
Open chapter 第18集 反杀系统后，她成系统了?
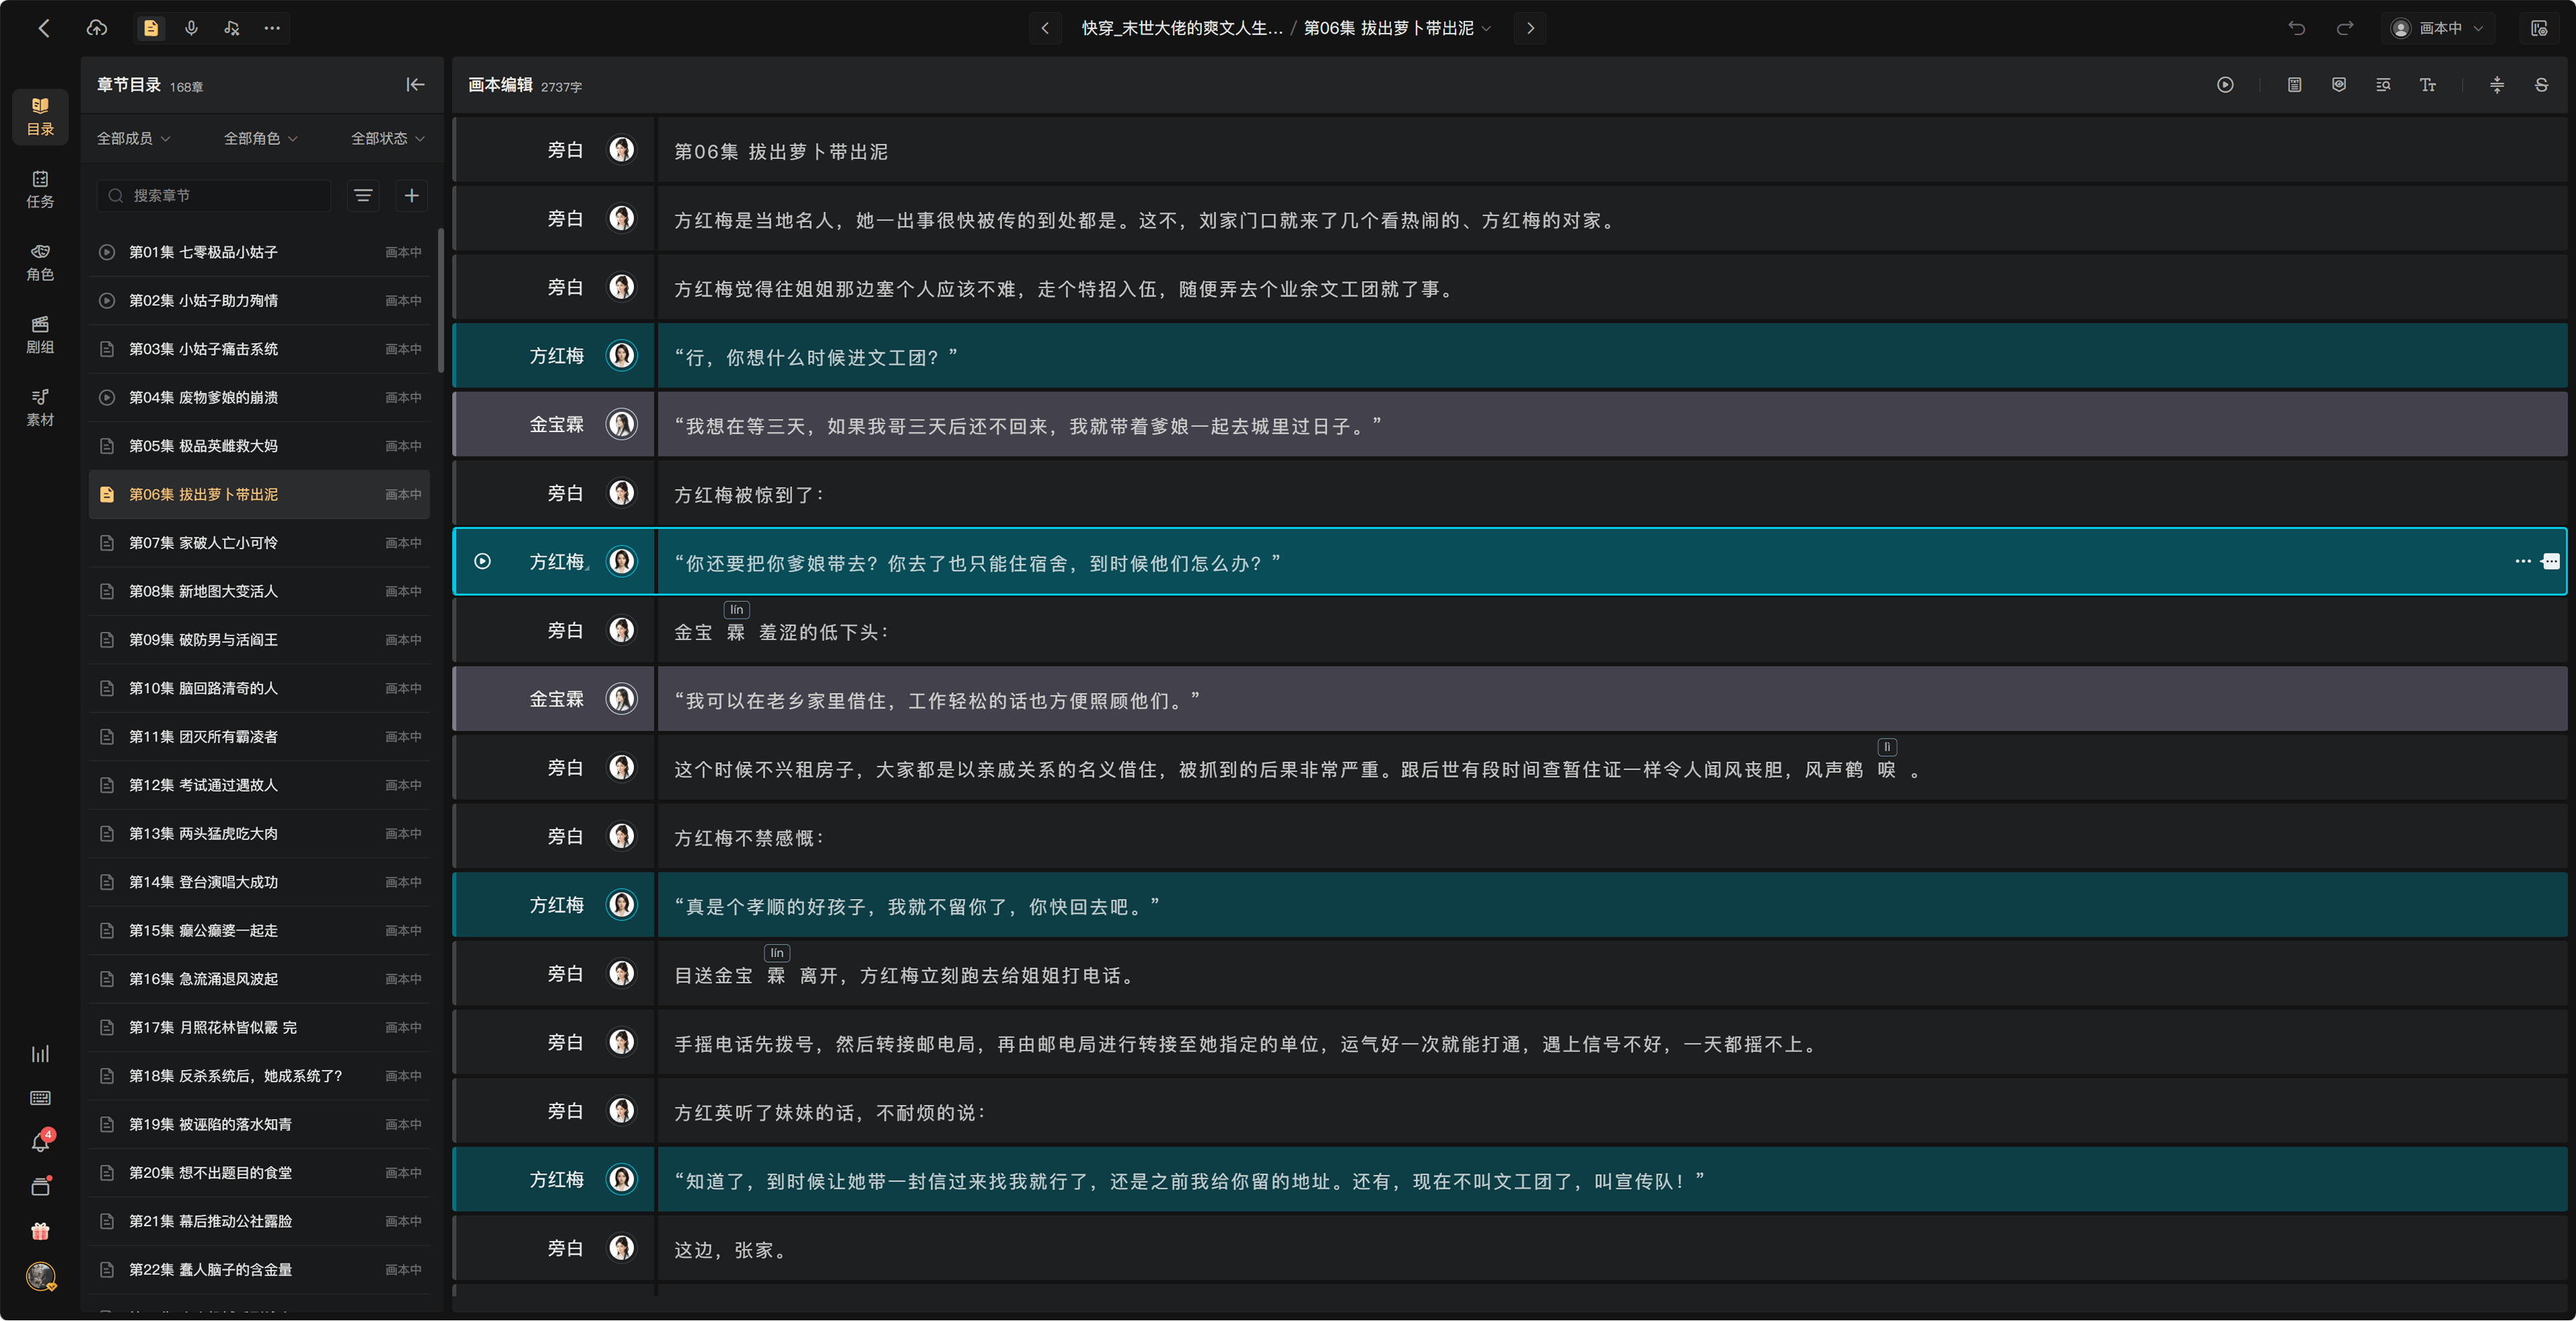point(260,1076)
